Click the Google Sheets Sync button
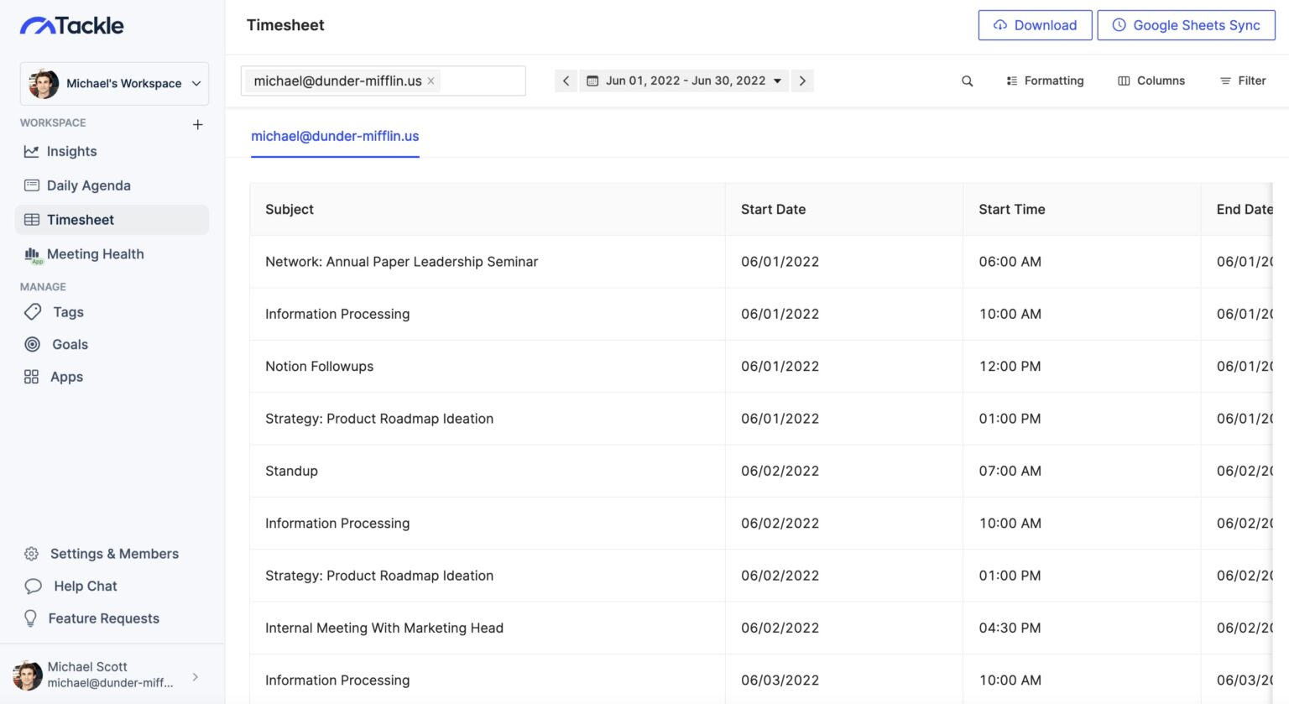The width and height of the screenshot is (1289, 704). point(1186,25)
